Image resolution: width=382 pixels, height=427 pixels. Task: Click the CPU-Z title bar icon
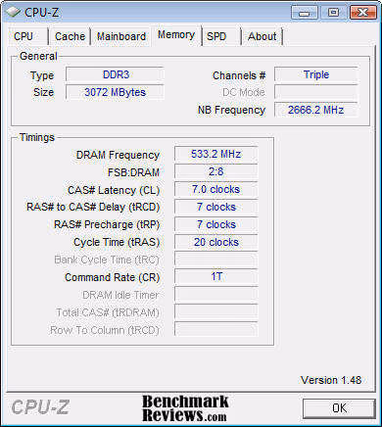pyautogui.click(x=13, y=12)
